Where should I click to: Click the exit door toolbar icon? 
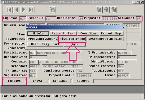(x=106, y=10)
